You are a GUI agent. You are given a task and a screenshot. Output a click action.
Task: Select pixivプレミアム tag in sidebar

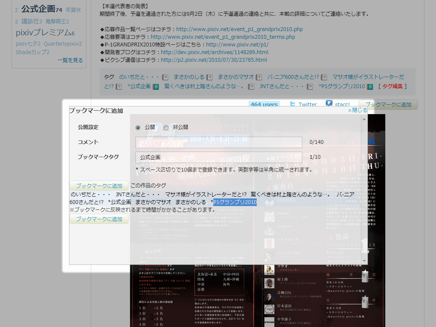(x=43, y=33)
